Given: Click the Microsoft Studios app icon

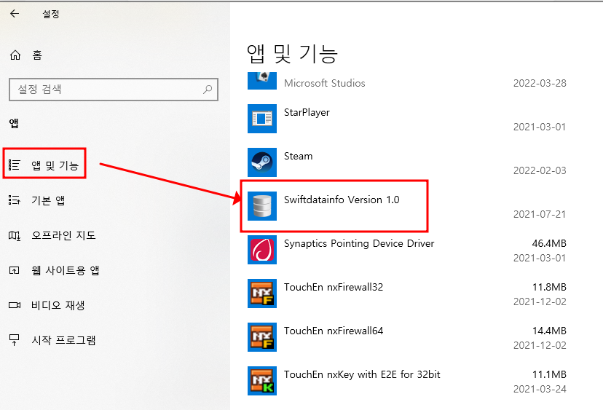Looking at the screenshot, I should pos(262,81).
